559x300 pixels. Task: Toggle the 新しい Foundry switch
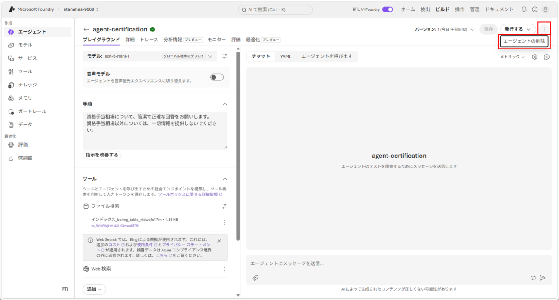click(387, 9)
